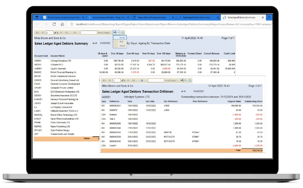Summary report: click page number box
The image size is (303, 188).
click(50, 33)
